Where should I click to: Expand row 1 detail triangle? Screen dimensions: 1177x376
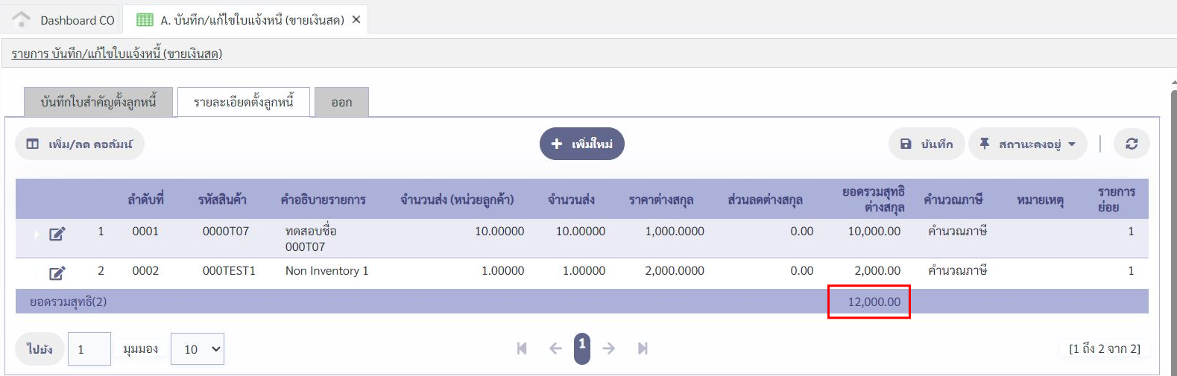coord(36,235)
